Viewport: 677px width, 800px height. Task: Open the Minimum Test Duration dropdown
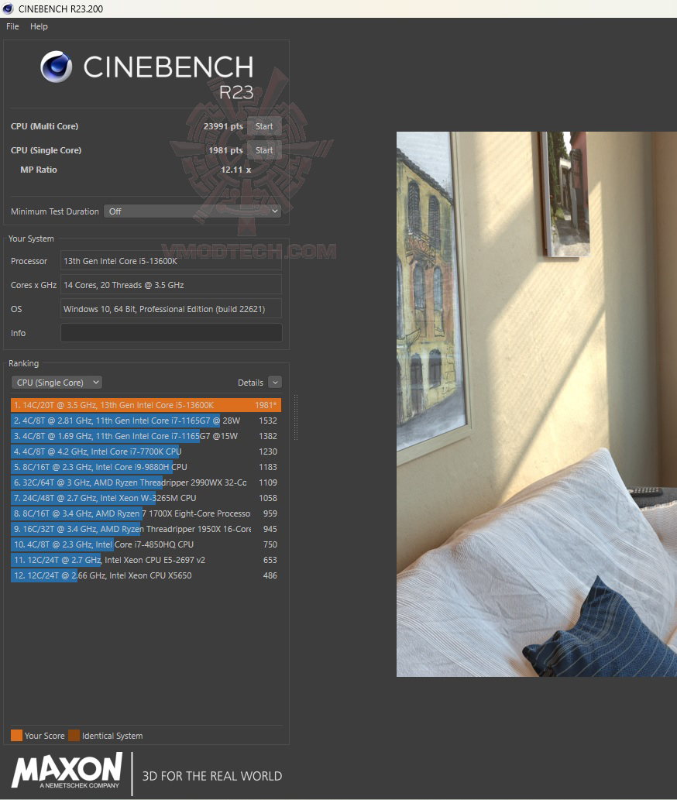193,211
